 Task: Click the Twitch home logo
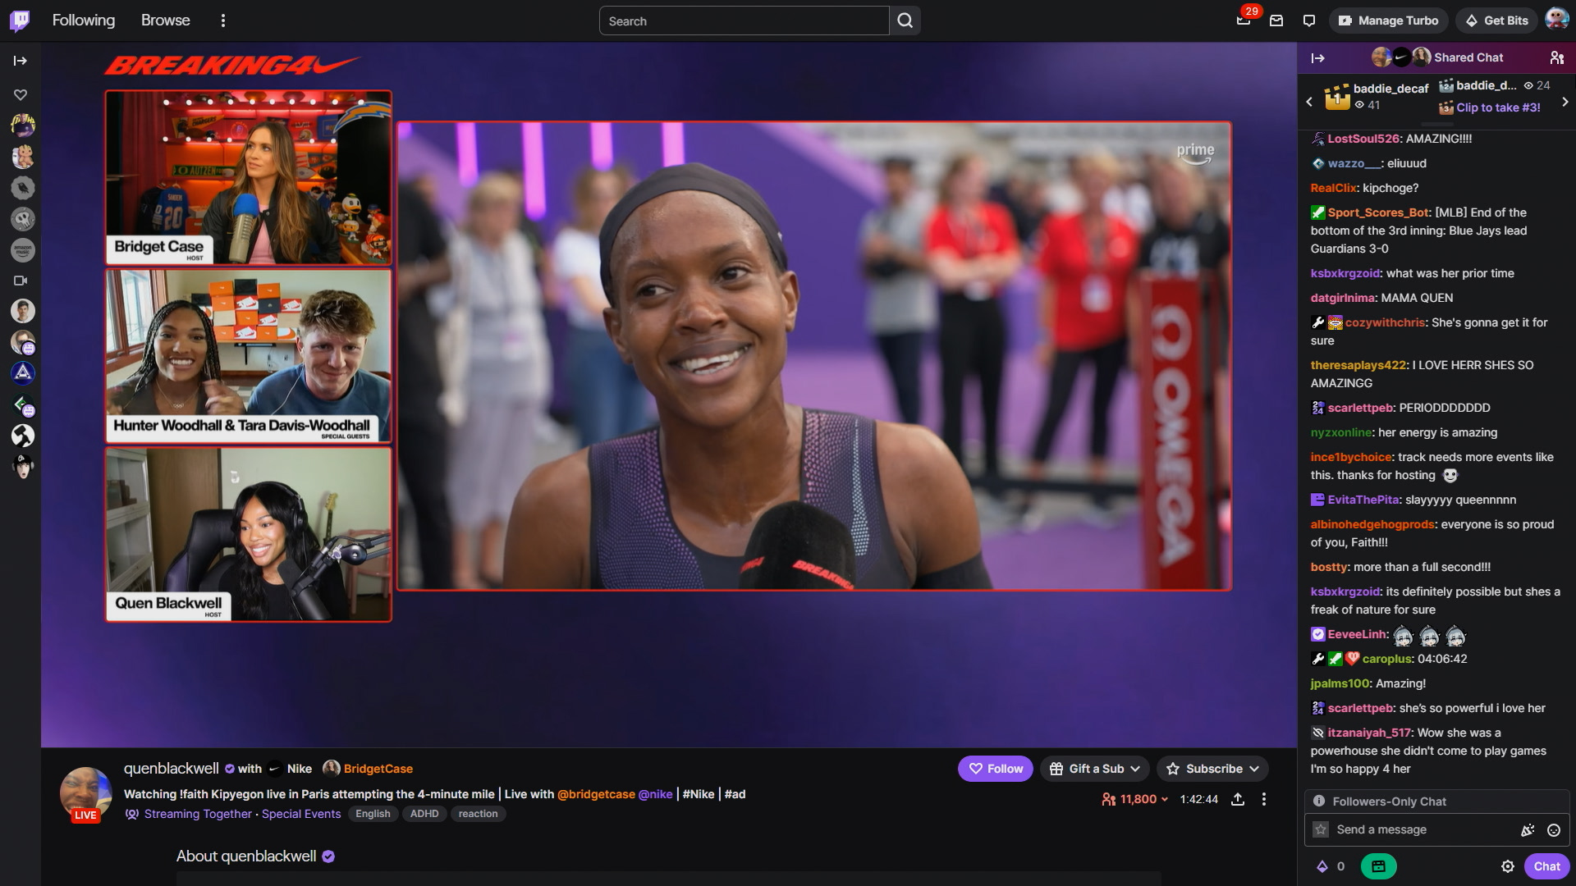coord(20,21)
